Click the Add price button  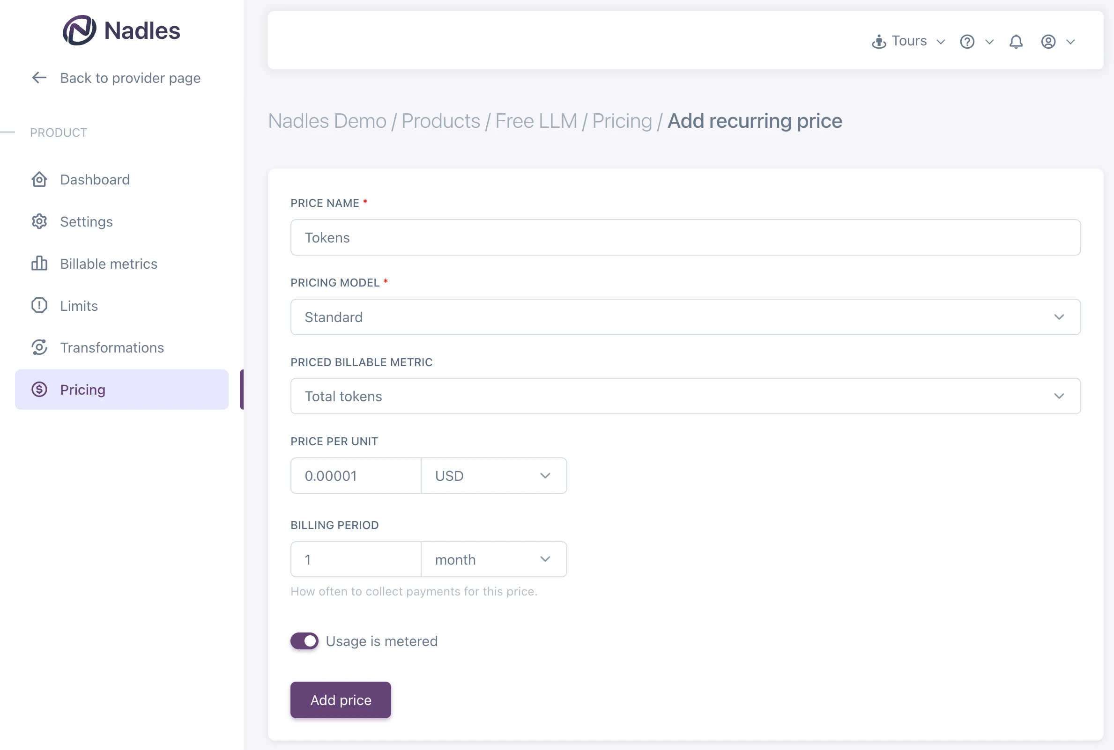coord(340,699)
